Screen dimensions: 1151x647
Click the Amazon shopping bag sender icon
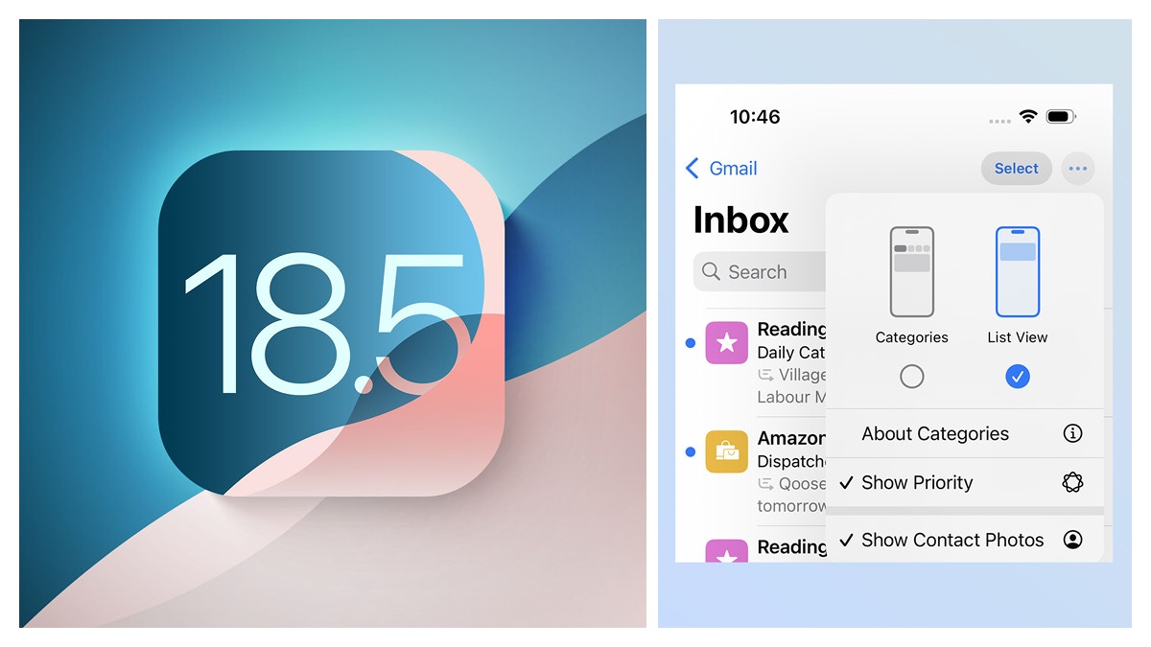click(x=727, y=451)
